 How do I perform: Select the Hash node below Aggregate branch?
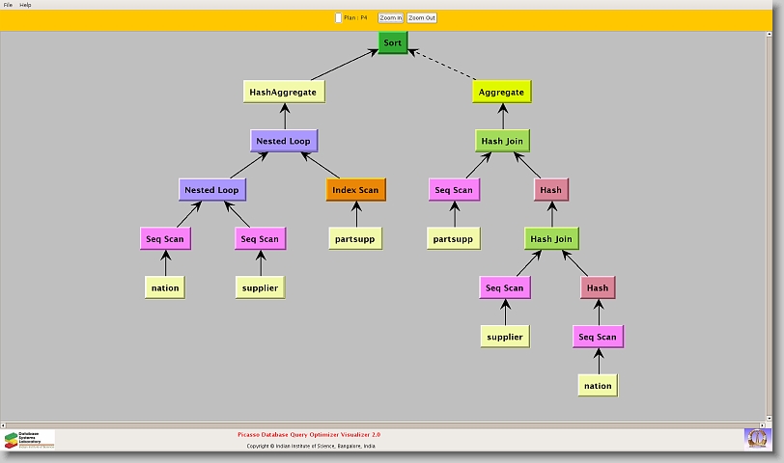[x=550, y=190]
